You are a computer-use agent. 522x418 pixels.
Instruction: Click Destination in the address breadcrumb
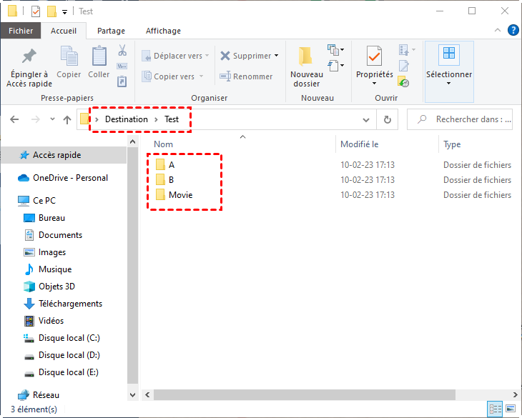click(x=126, y=119)
